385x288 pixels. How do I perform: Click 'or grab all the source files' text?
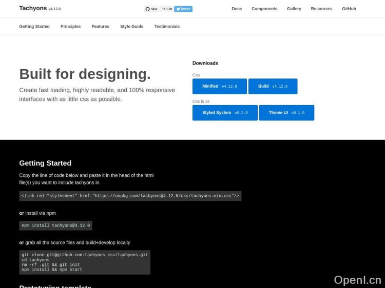tap(74, 243)
